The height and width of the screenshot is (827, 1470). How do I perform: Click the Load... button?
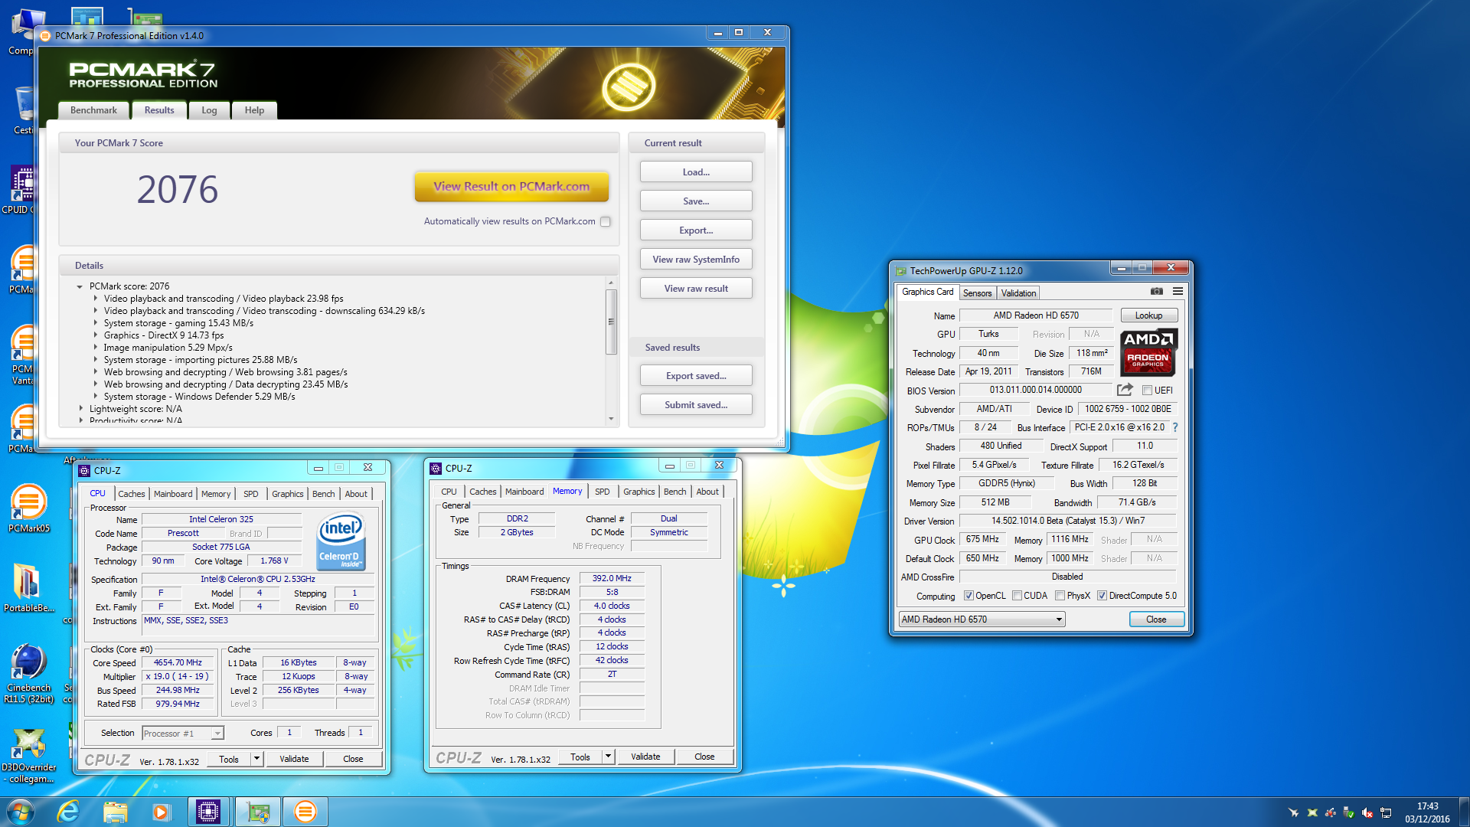(x=696, y=172)
